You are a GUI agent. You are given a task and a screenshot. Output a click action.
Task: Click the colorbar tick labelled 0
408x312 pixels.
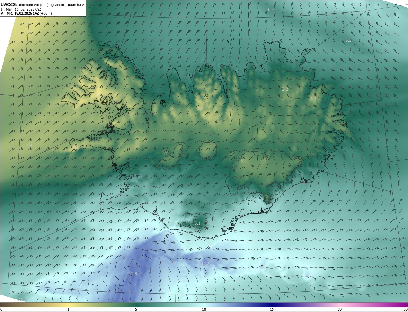1,309
